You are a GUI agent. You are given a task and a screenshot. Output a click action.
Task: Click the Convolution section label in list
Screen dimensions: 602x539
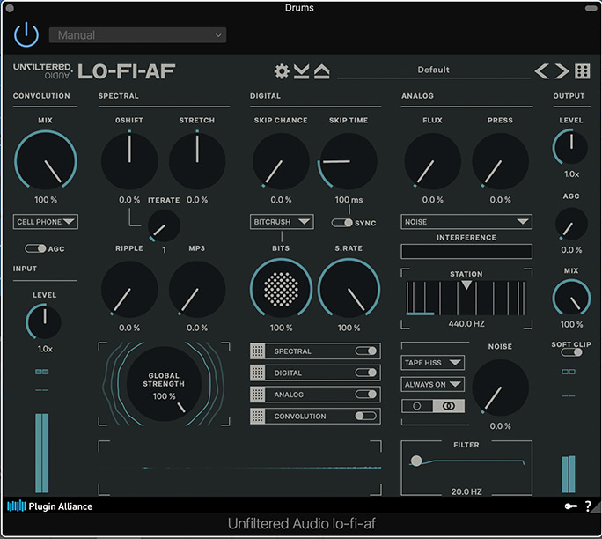(x=300, y=417)
